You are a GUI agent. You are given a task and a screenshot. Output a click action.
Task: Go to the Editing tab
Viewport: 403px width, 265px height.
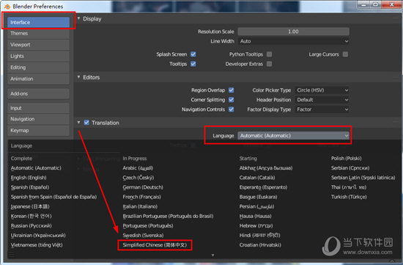[x=38, y=68]
